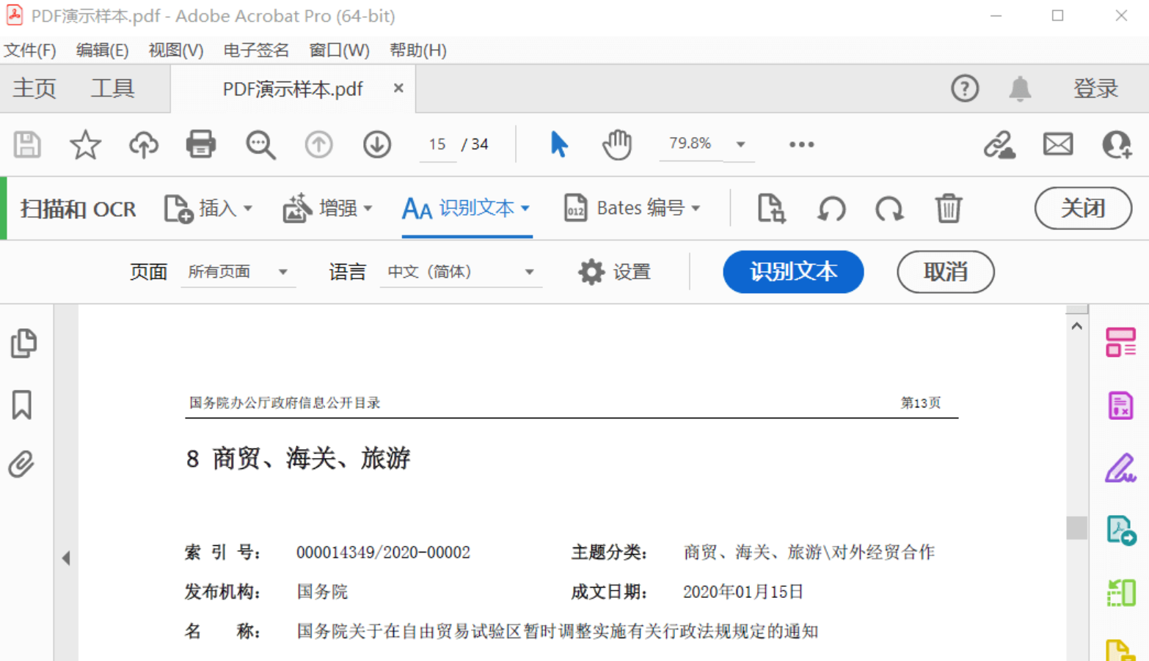Rotate page counterclockwise

(x=831, y=209)
